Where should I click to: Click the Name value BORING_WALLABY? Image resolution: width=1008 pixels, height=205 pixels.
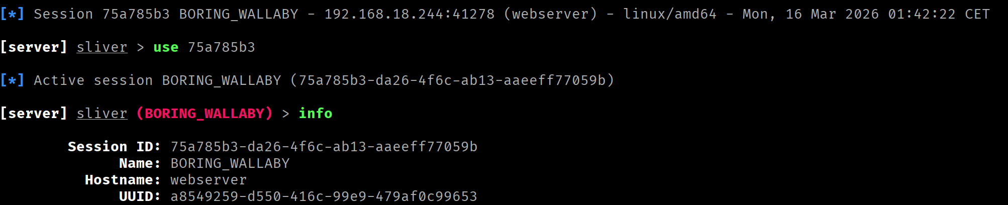pos(230,163)
